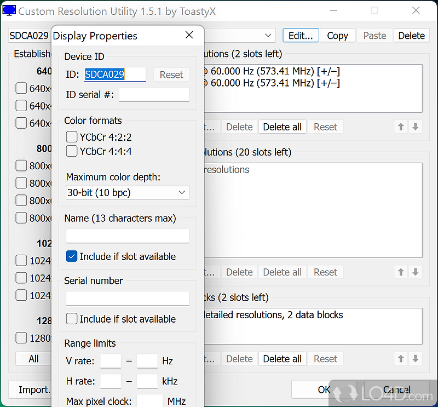Click down arrow in extension blocks section
Image resolution: width=438 pixels, height=407 pixels.
tap(416, 359)
